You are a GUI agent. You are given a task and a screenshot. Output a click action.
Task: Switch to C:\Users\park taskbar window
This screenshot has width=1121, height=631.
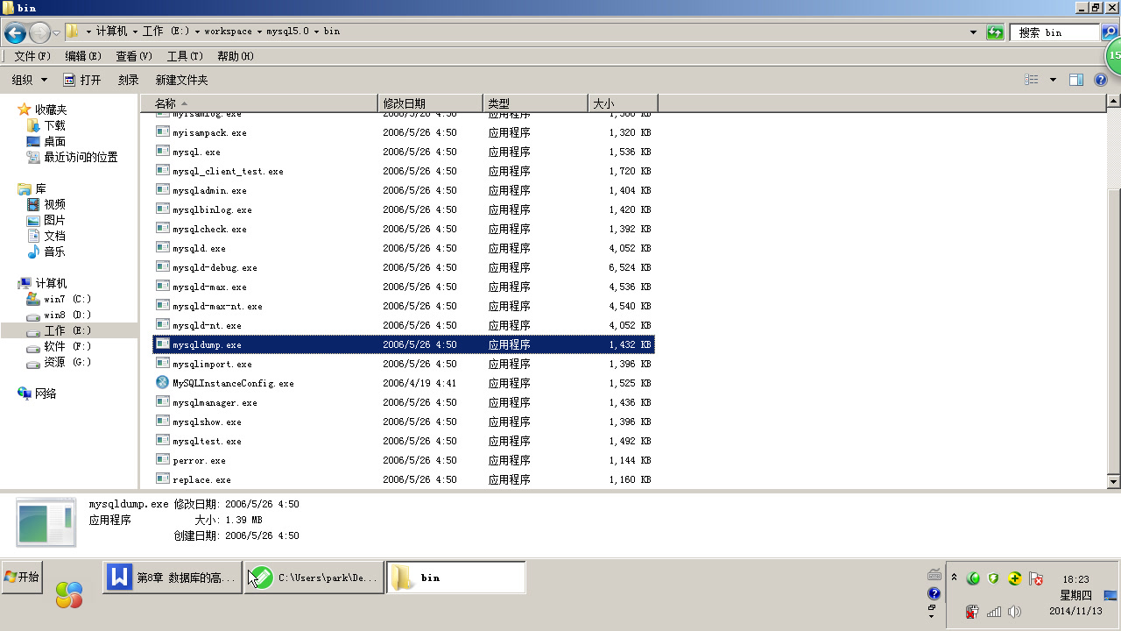click(x=314, y=578)
